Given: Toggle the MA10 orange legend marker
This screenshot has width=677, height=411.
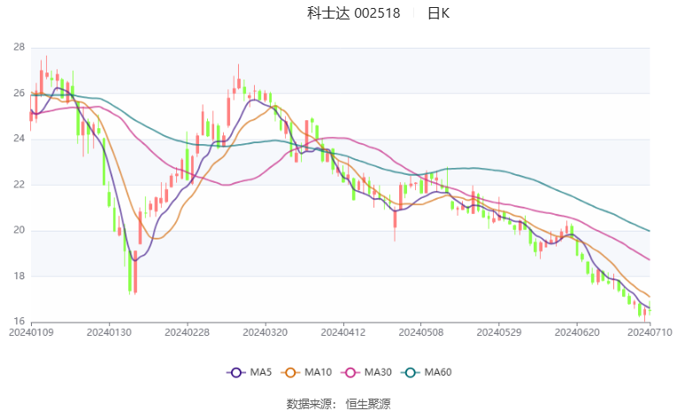Looking at the screenshot, I should [288, 373].
